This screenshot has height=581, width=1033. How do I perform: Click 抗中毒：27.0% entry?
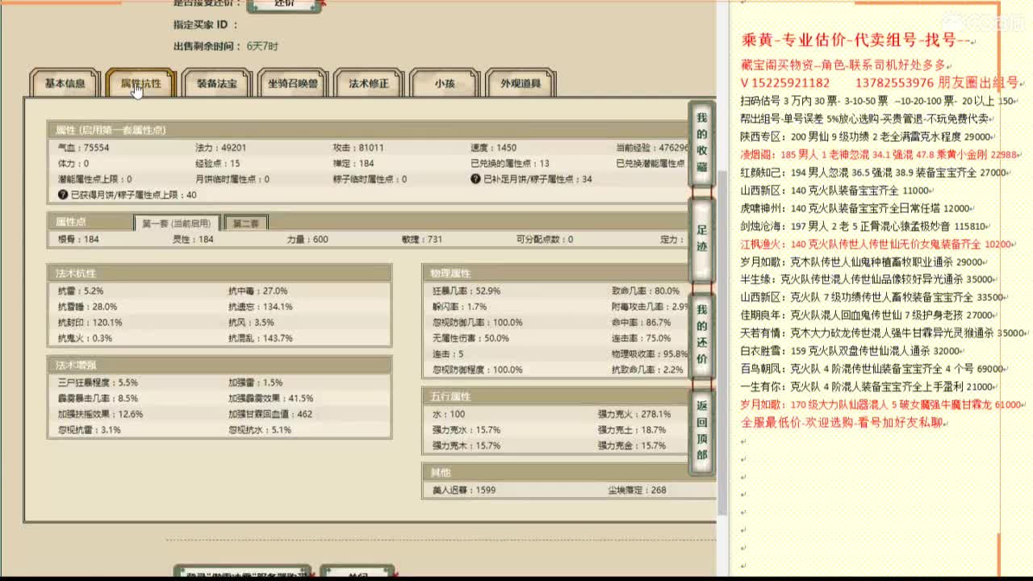pyautogui.click(x=258, y=291)
